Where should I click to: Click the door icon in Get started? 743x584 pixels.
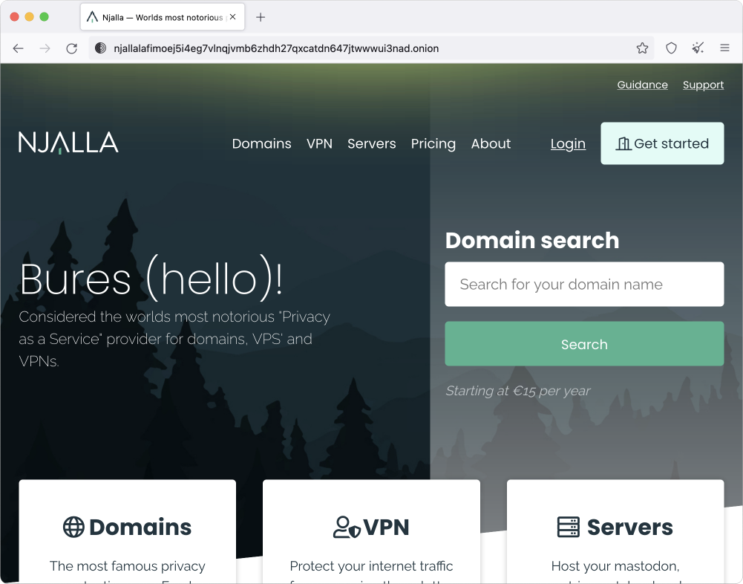pos(623,143)
